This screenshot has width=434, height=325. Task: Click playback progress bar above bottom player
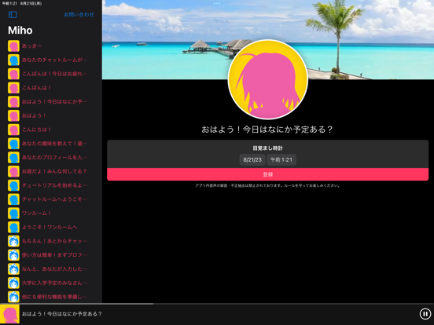pos(217,304)
